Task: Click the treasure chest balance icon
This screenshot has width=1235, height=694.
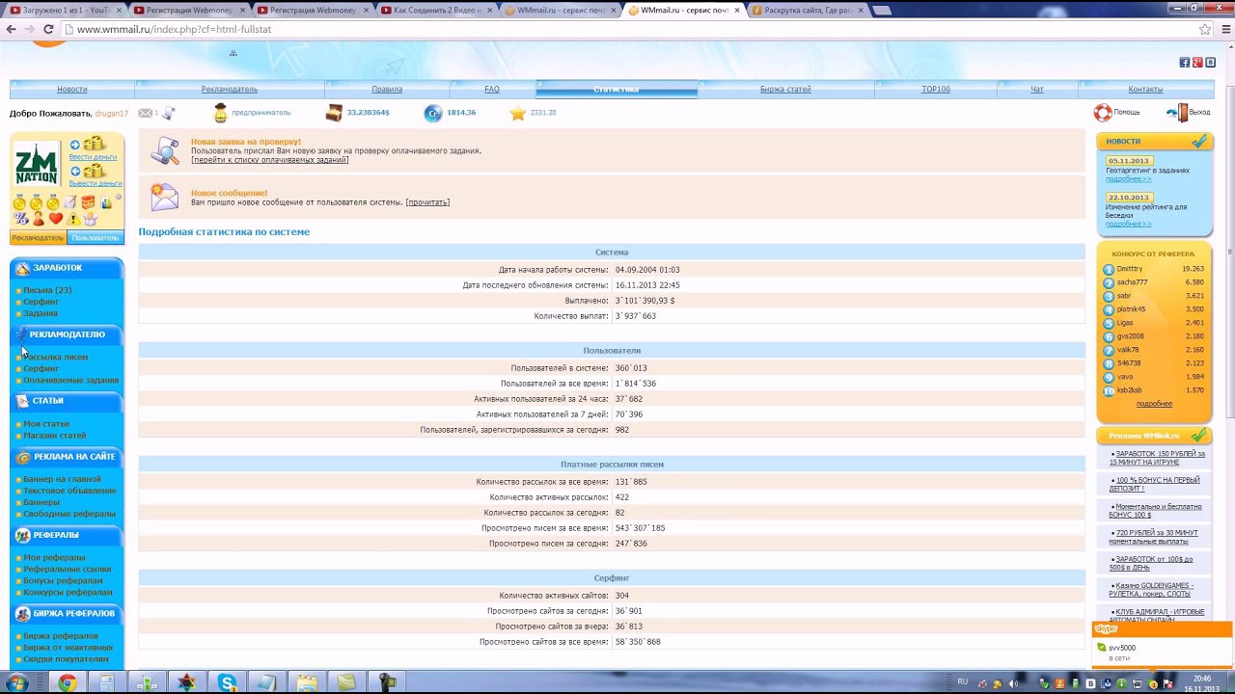Action: tap(334, 113)
